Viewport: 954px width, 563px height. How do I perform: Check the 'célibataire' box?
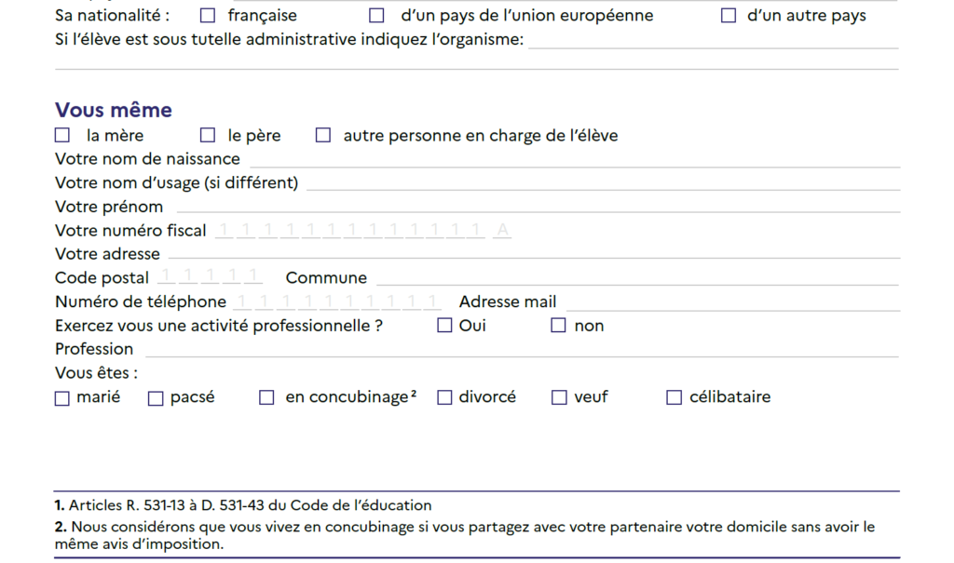click(675, 397)
